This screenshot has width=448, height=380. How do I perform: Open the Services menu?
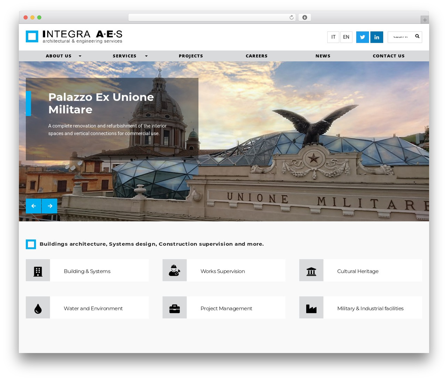pos(125,56)
